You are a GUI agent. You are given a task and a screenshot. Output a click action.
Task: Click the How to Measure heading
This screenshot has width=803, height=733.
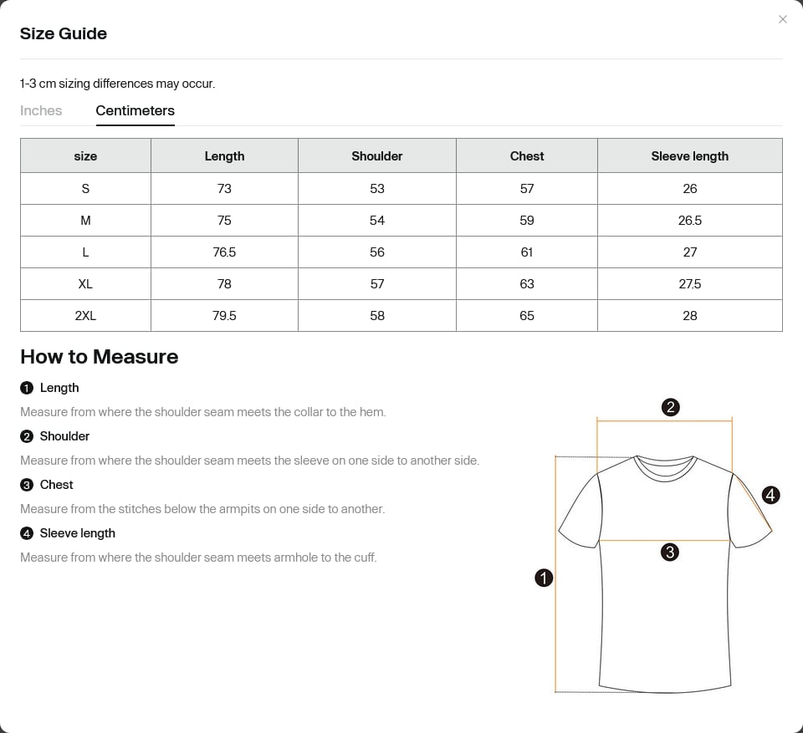point(100,357)
